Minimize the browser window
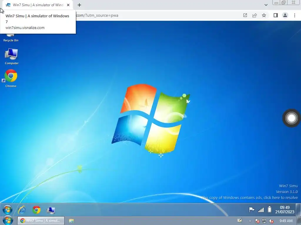Viewport: 301px width, 225px height. pyautogui.click(x=276, y=3)
